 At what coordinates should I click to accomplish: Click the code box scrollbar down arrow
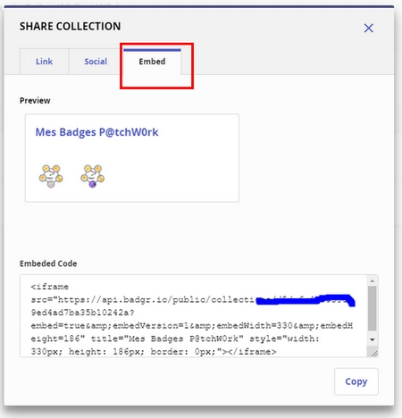point(373,339)
